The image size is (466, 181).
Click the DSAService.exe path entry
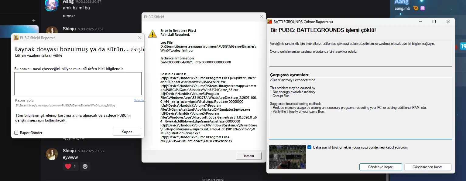(x=208, y=80)
